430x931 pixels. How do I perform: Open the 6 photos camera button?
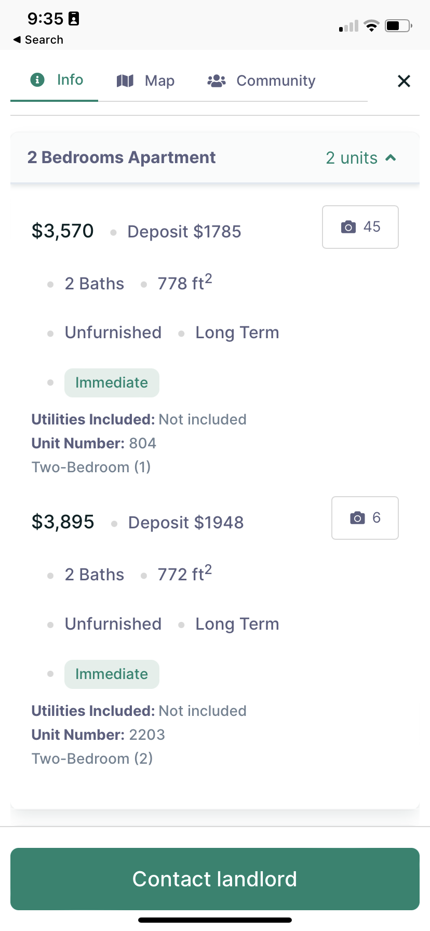click(x=365, y=518)
